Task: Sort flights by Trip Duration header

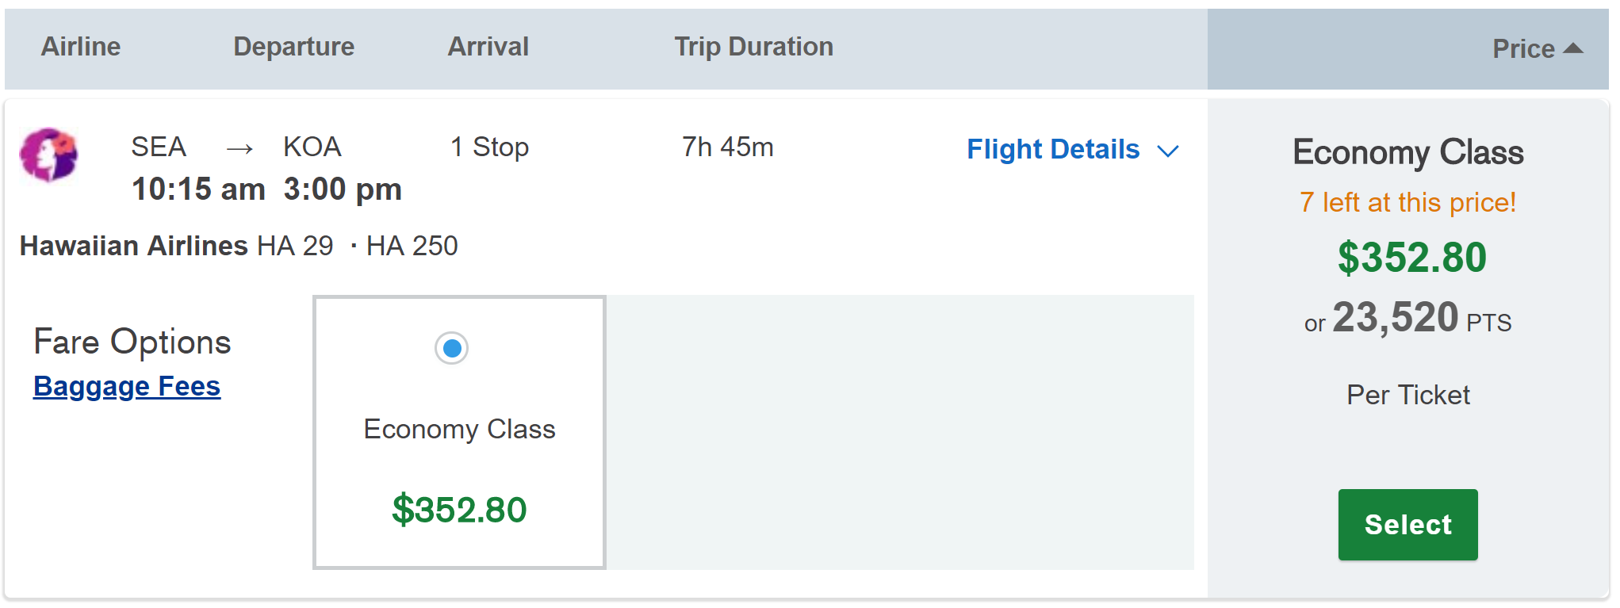Action: click(x=753, y=47)
